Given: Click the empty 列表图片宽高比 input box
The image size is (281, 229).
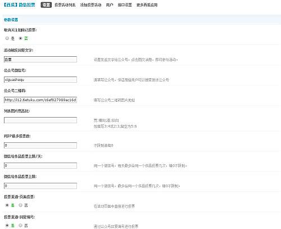Looking at the screenshot, I should (40, 120).
